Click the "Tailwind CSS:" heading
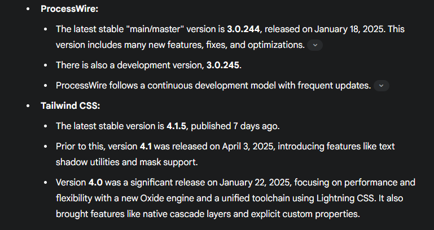This screenshot has width=434, height=230. [x=71, y=105]
